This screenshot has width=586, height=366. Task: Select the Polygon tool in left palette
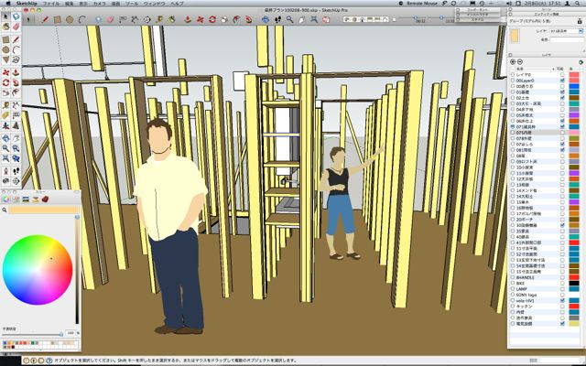5,59
